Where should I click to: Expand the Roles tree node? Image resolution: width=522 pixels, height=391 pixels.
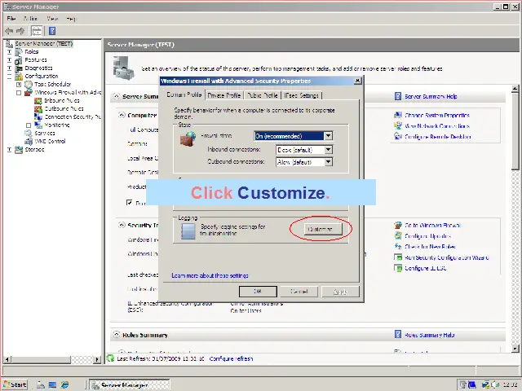[x=9, y=52]
